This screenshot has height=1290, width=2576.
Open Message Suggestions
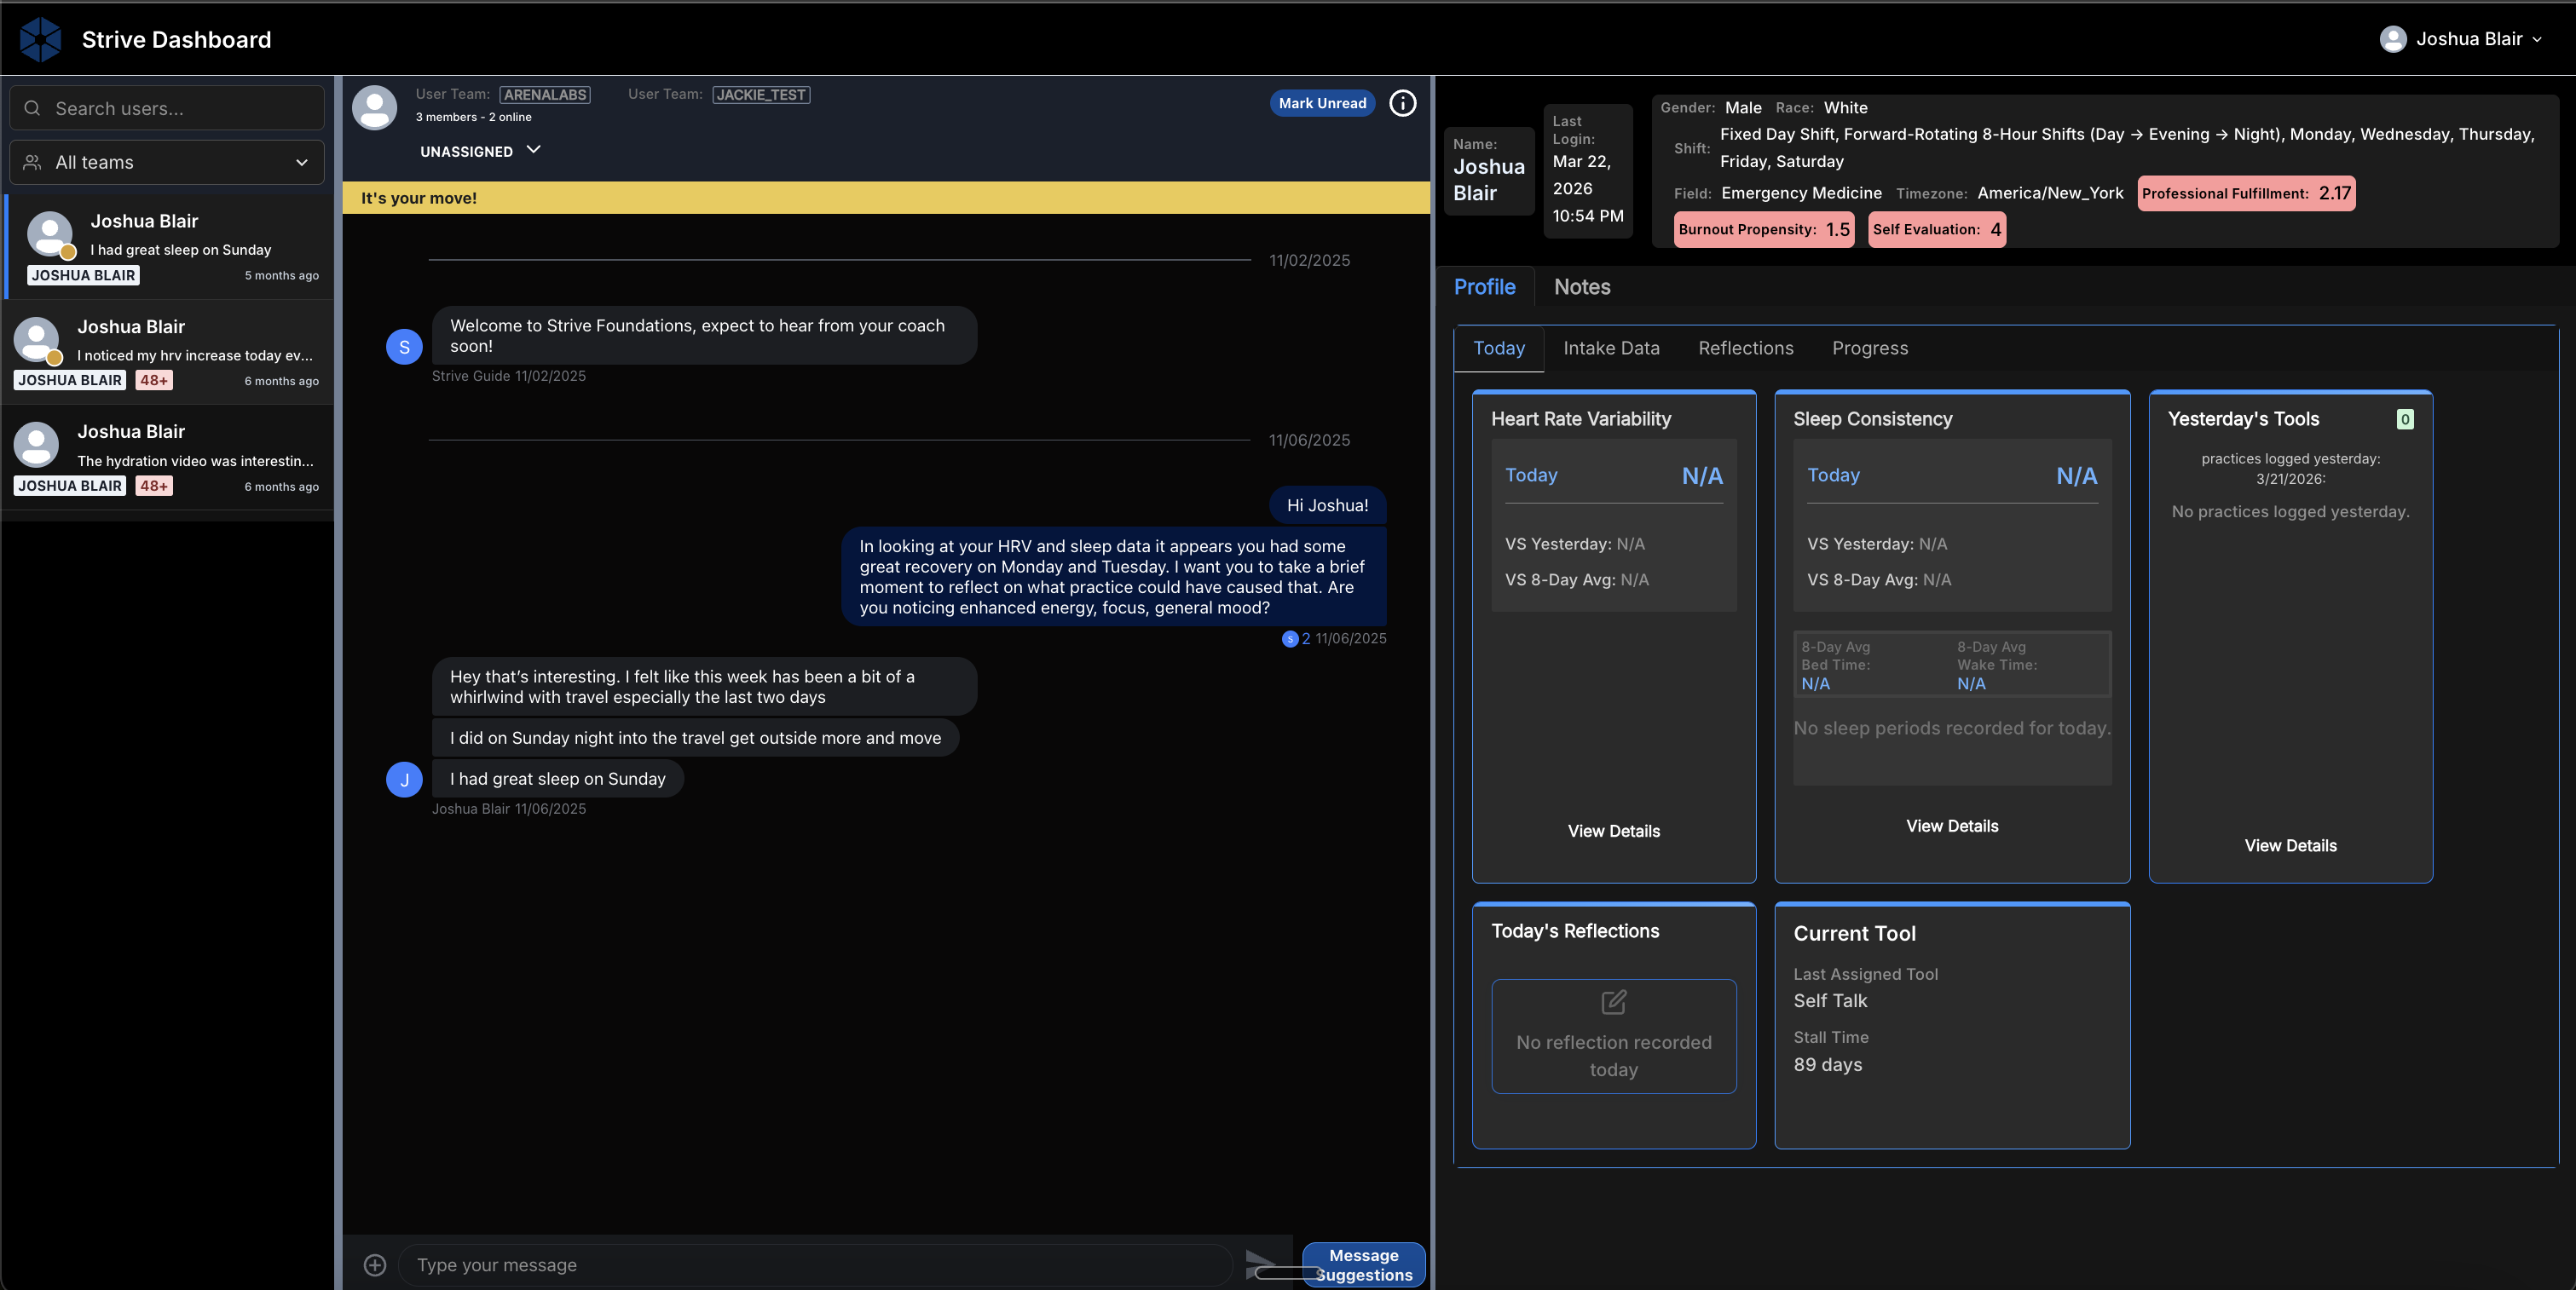(1363, 1264)
